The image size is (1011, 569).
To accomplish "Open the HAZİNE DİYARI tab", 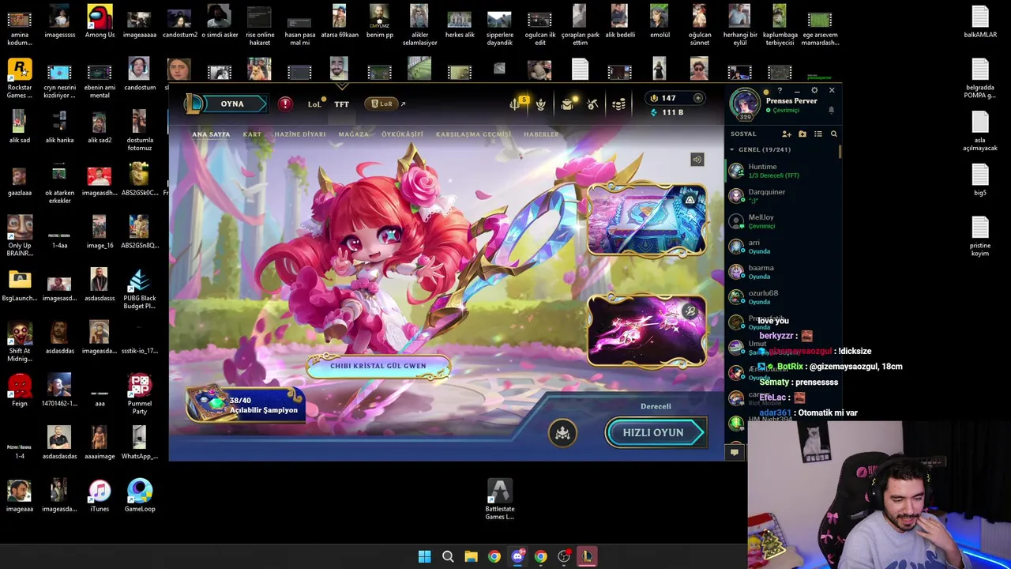I will pos(299,134).
